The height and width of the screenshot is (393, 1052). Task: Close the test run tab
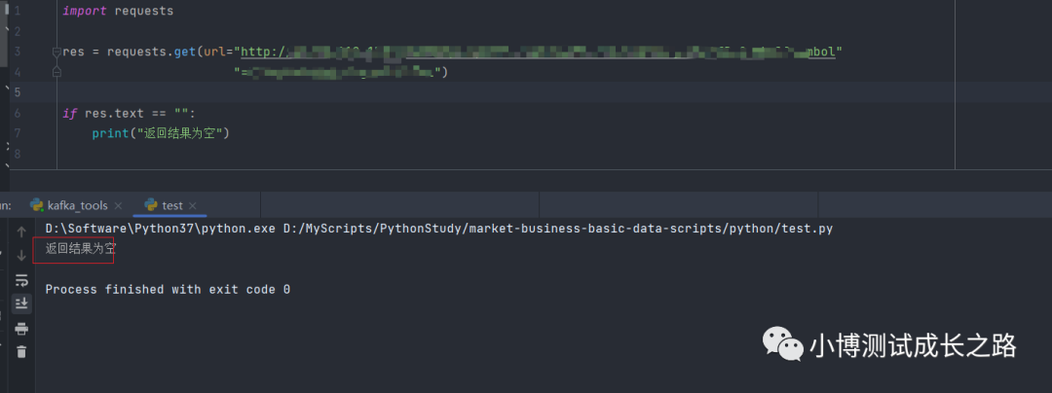[x=193, y=206]
